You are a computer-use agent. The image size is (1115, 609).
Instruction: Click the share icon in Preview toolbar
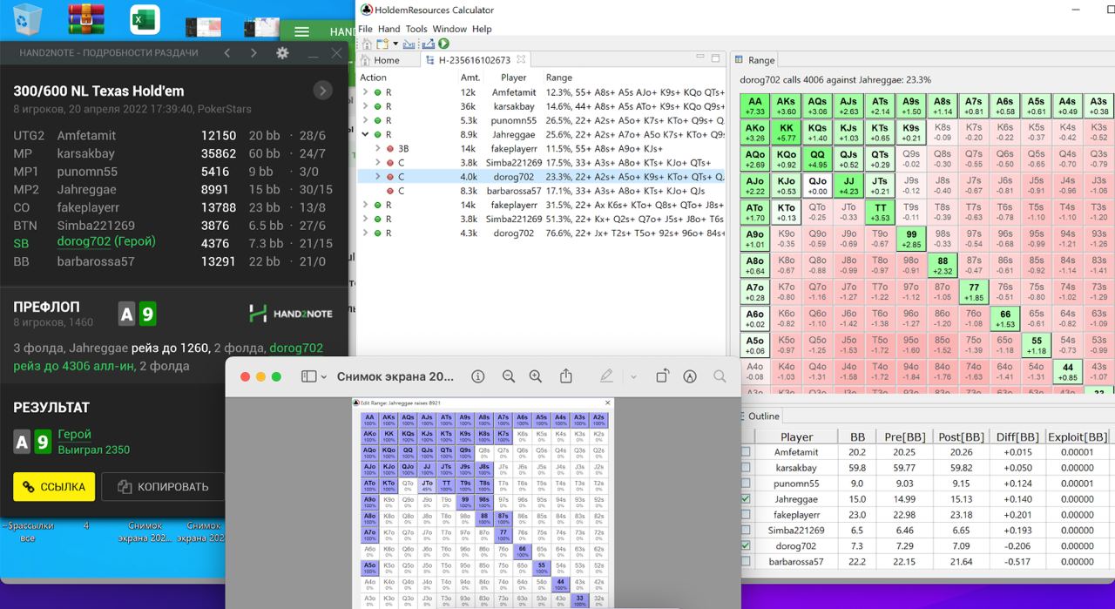coord(566,376)
